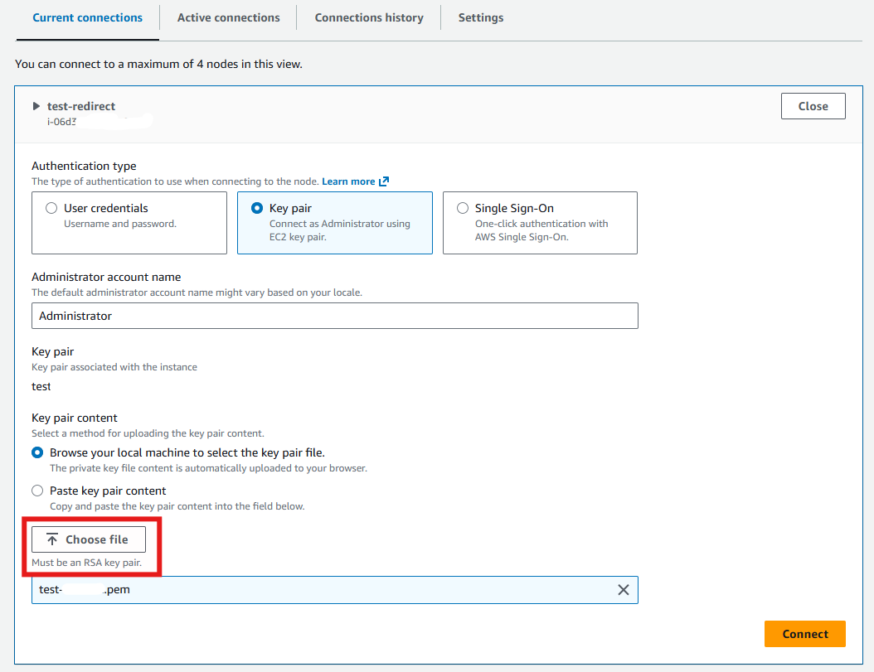The image size is (874, 672).
Task: Expand the test-redirect connection details
Action: tap(35, 105)
